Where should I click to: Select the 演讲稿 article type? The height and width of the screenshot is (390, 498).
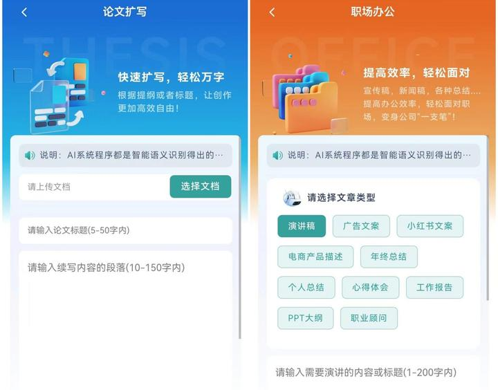(x=302, y=226)
